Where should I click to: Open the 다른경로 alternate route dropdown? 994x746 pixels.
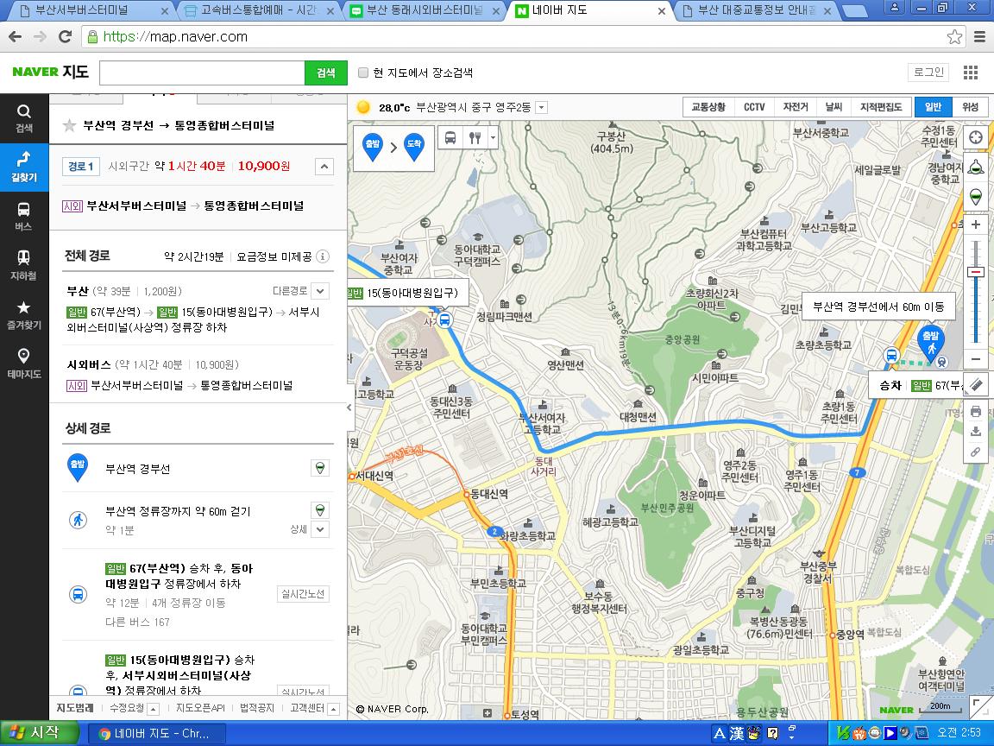coord(320,291)
